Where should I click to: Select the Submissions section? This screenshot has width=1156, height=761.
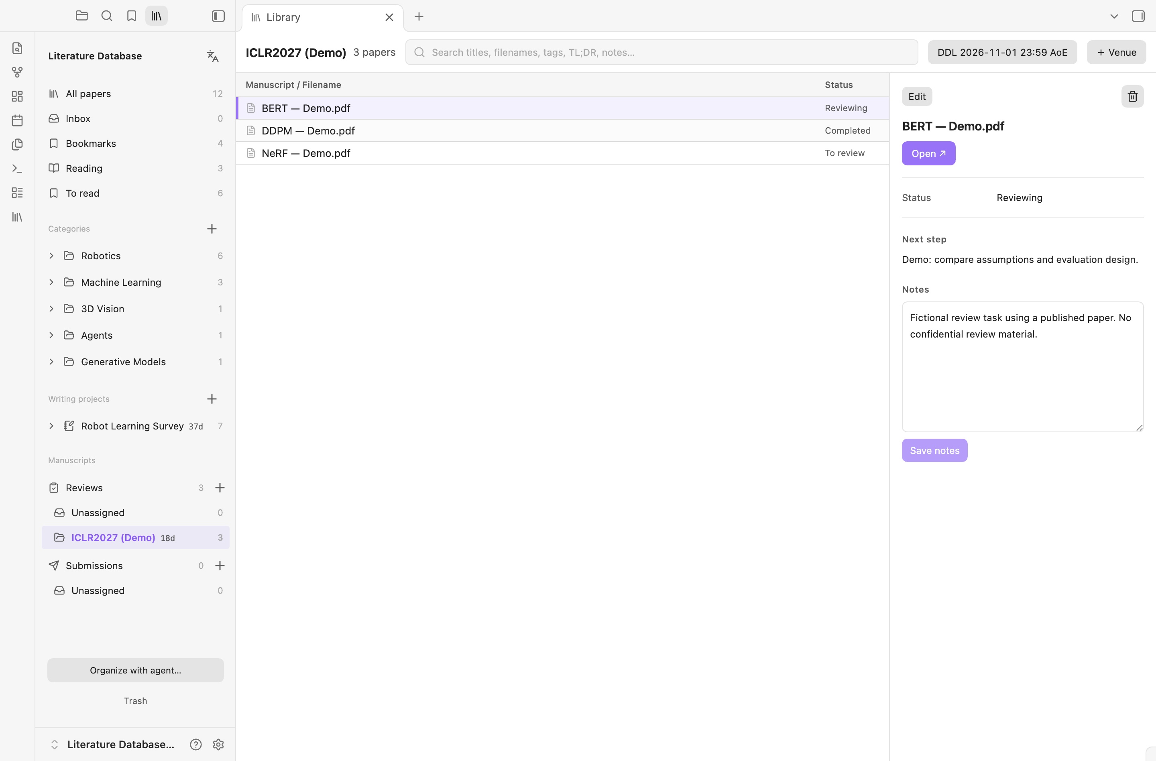126,566
